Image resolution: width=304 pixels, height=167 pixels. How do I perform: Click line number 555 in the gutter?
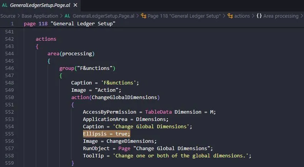(x=10, y=134)
